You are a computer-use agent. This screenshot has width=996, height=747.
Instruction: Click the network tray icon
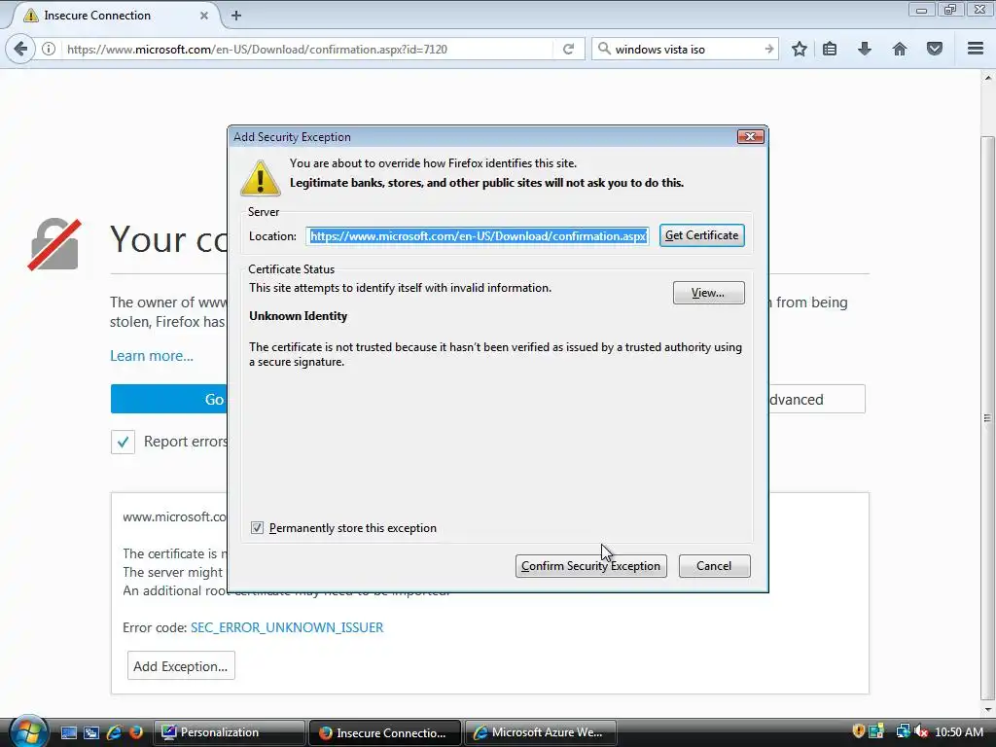click(x=903, y=731)
